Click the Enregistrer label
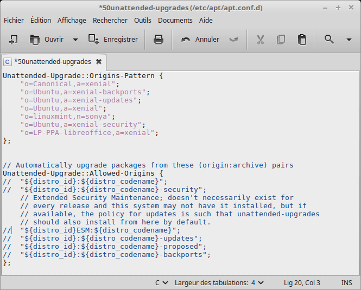361x290 pixels. tap(121, 40)
